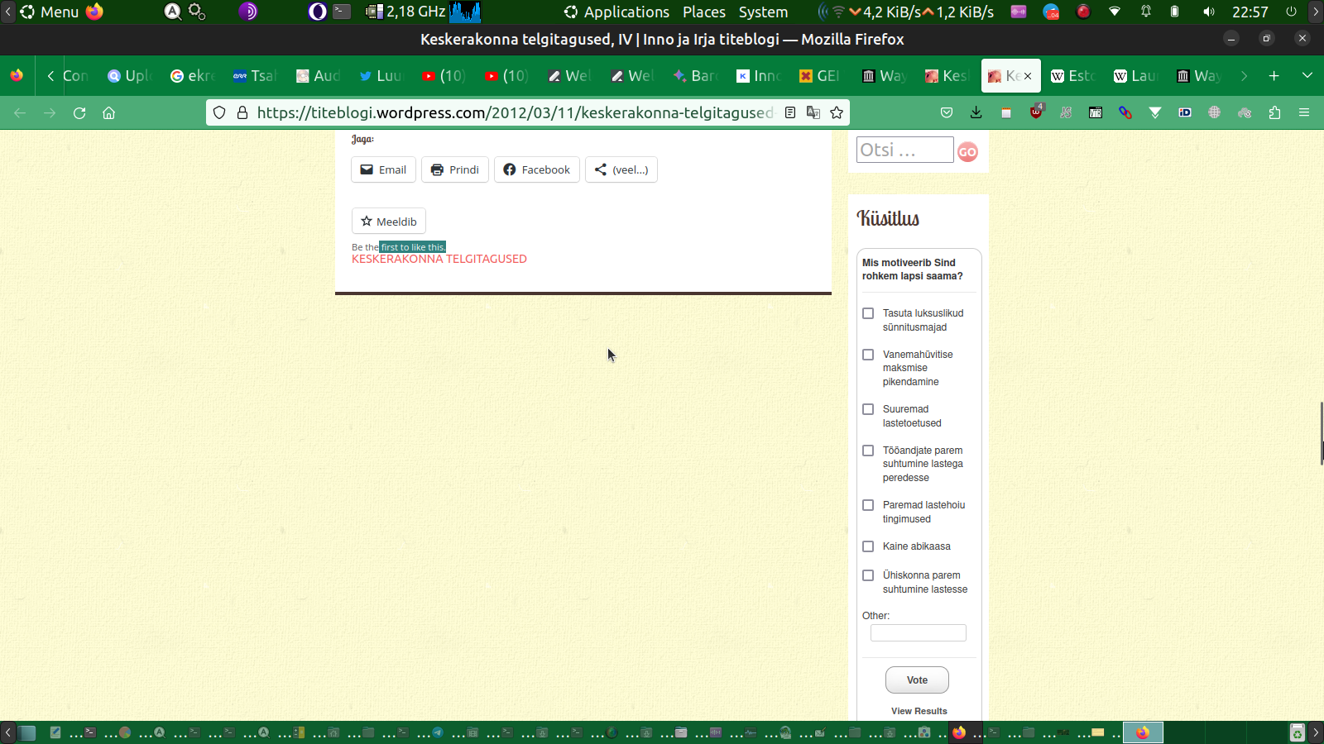Screen dimensions: 1324x744
Task: Go to the Firefox home page
Action: pyautogui.click(x=108, y=113)
